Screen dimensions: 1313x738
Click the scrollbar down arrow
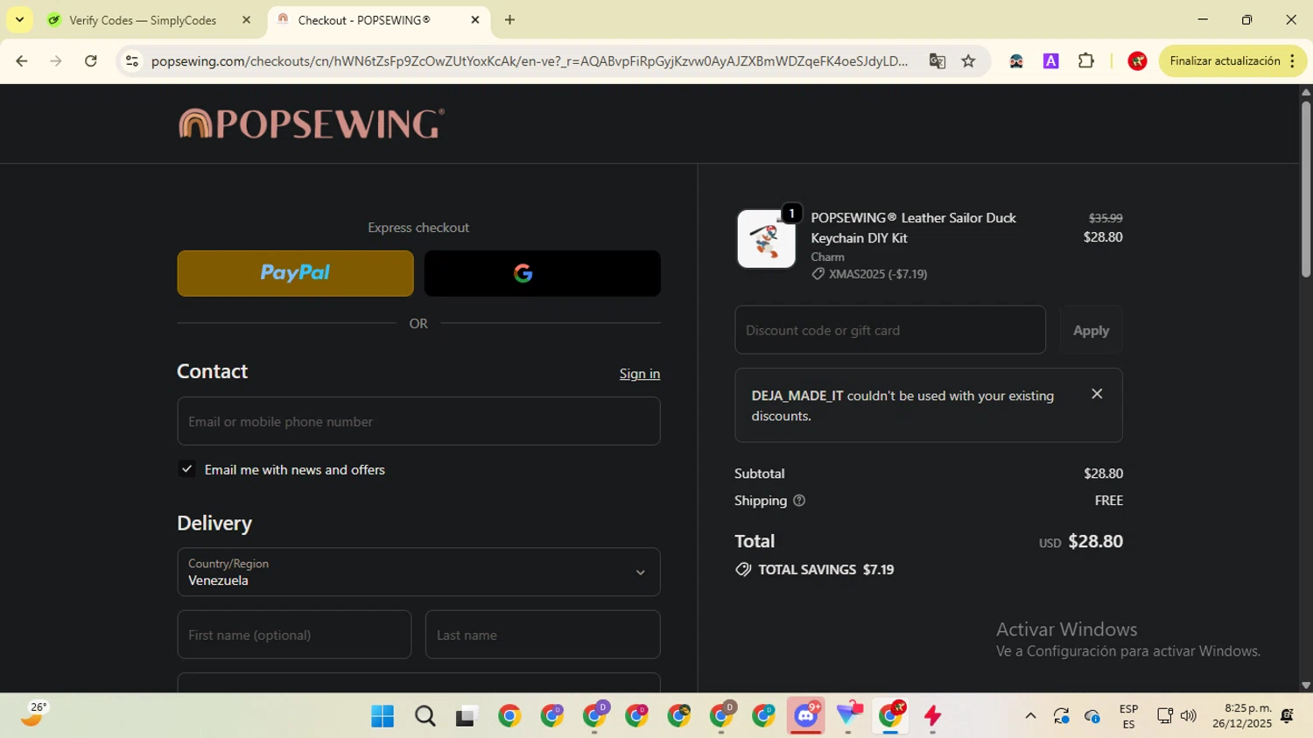(x=1305, y=685)
